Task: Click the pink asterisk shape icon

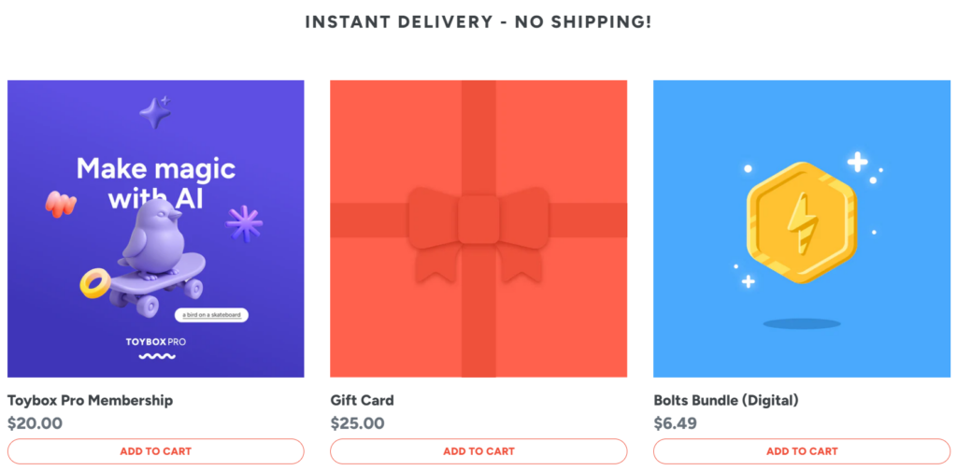Action: [x=245, y=224]
